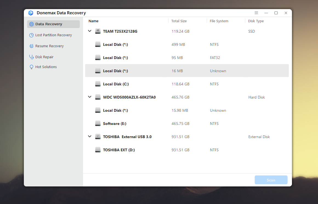This screenshot has width=318, height=204.
Task: Click the 465.75 GB size value
Action: coord(180,124)
